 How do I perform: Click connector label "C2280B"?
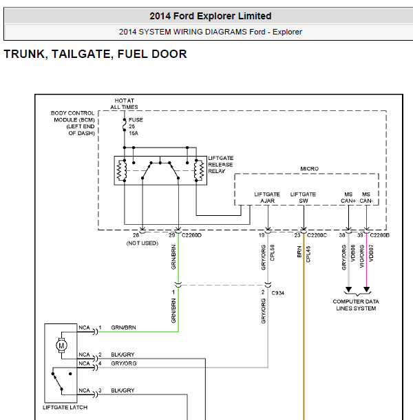point(379,235)
